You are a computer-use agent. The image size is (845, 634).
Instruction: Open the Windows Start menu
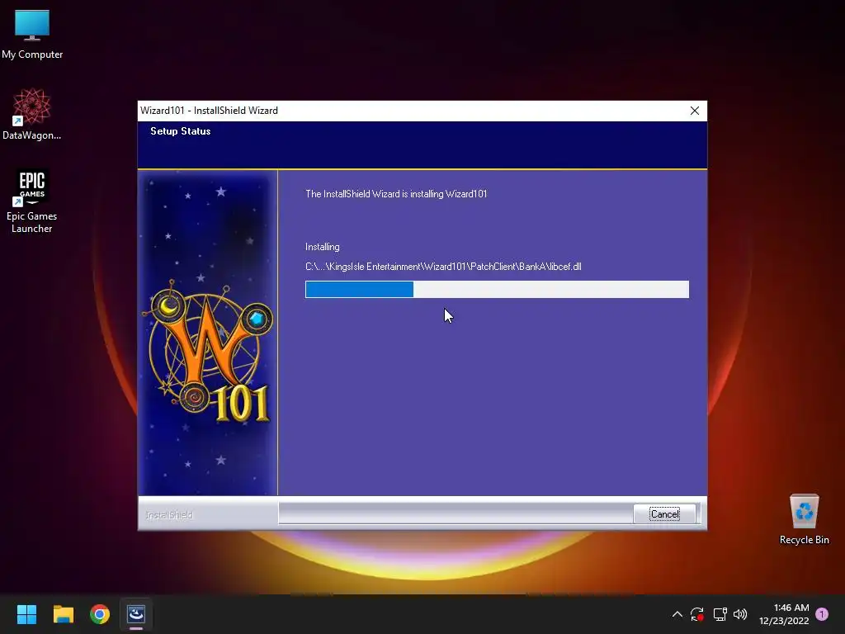point(26,614)
